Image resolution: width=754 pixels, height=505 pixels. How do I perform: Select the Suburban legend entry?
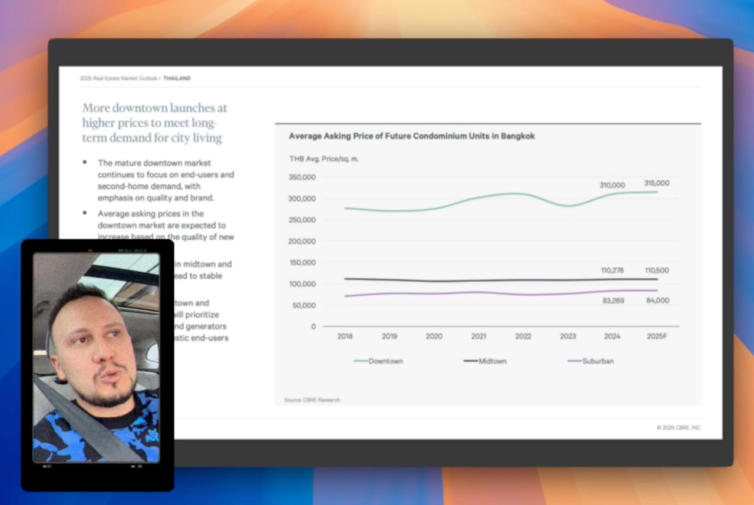pos(591,361)
